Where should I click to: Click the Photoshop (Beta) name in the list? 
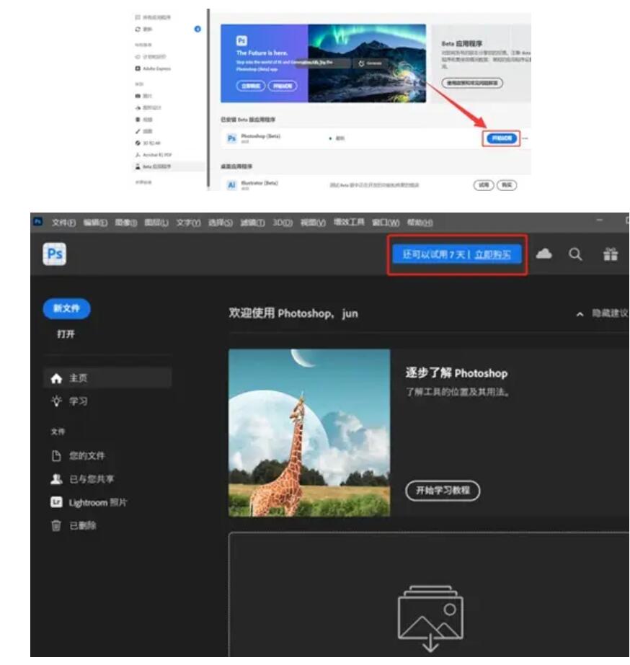click(x=260, y=136)
